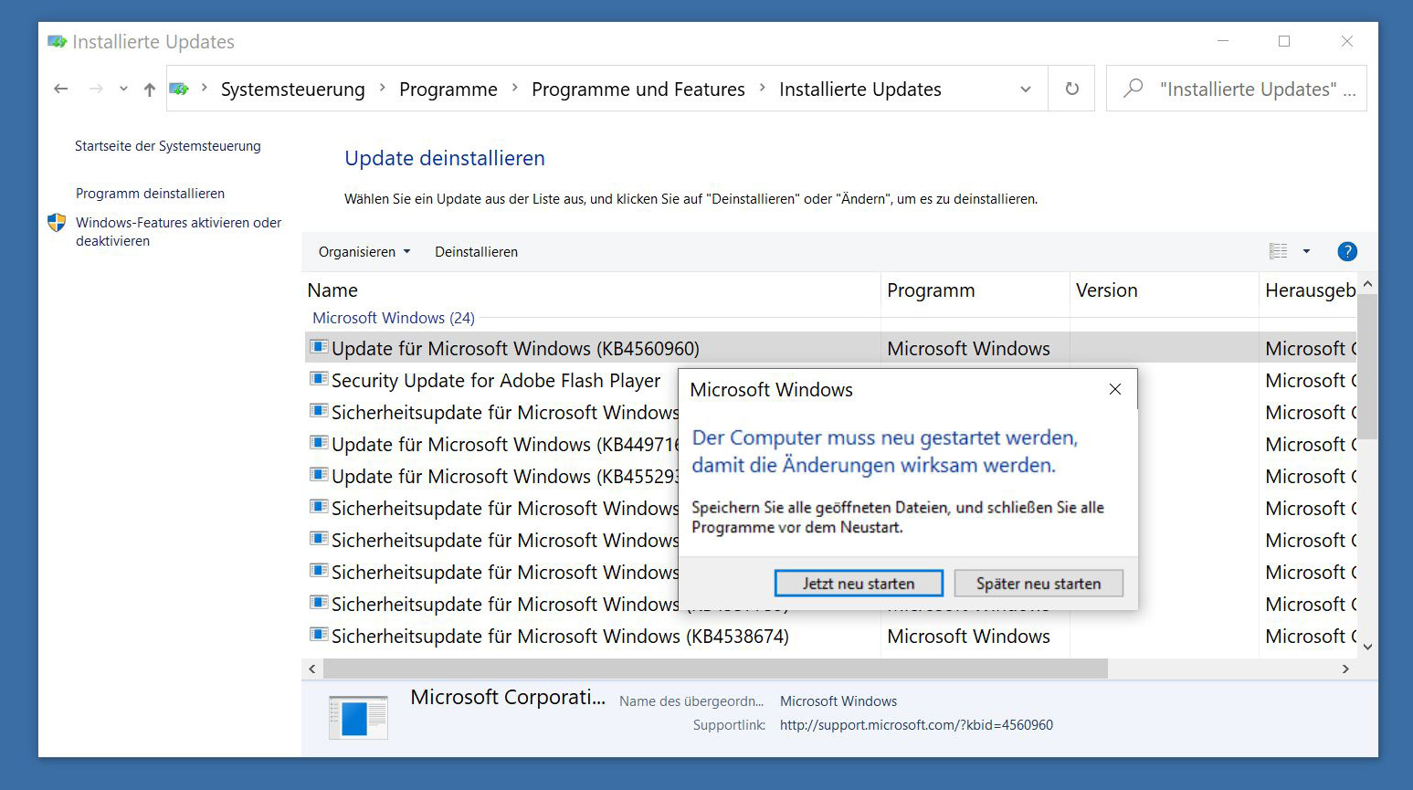Screen dimensions: 1413x790
Task: Refresh the Installierte Updates view
Action: coord(1071,89)
